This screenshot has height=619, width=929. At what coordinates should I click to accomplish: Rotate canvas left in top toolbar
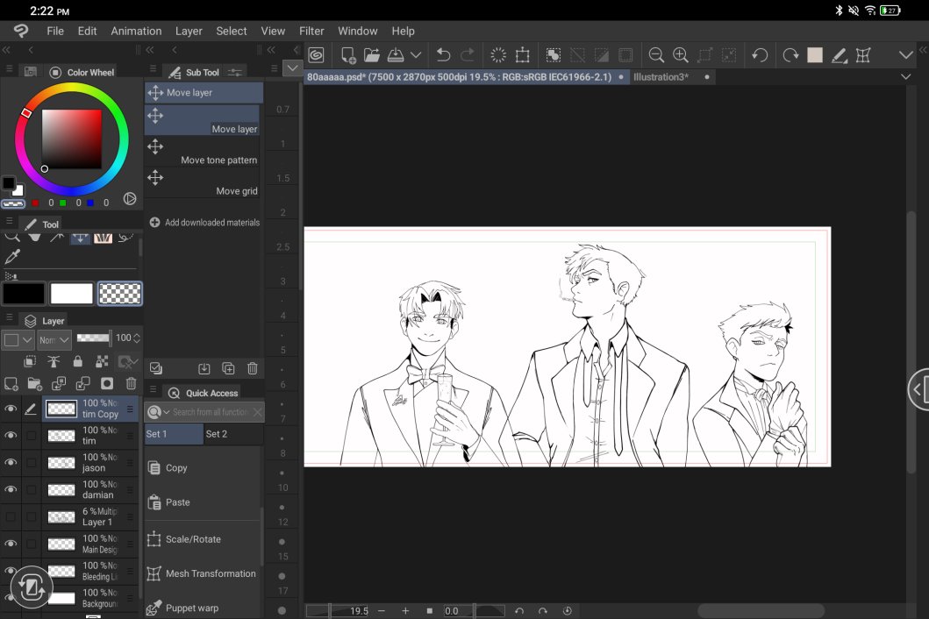click(x=760, y=55)
